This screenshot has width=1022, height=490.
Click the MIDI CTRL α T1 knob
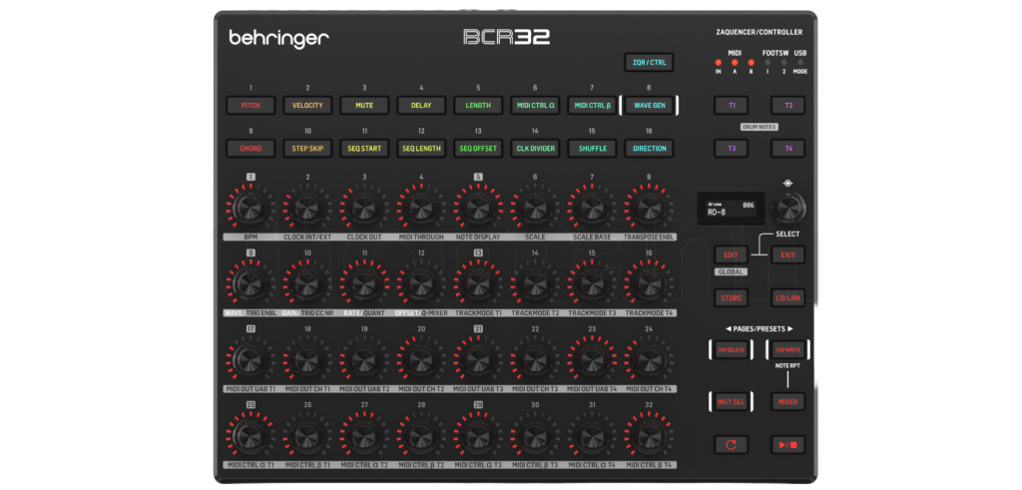[x=251, y=435]
